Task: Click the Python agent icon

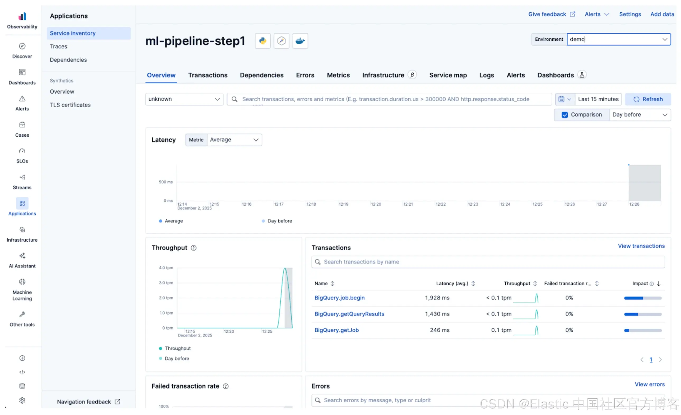Action: click(262, 41)
